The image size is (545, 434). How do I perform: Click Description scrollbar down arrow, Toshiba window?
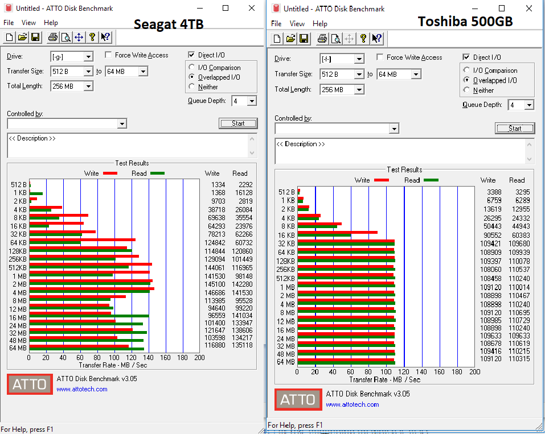pos(530,159)
